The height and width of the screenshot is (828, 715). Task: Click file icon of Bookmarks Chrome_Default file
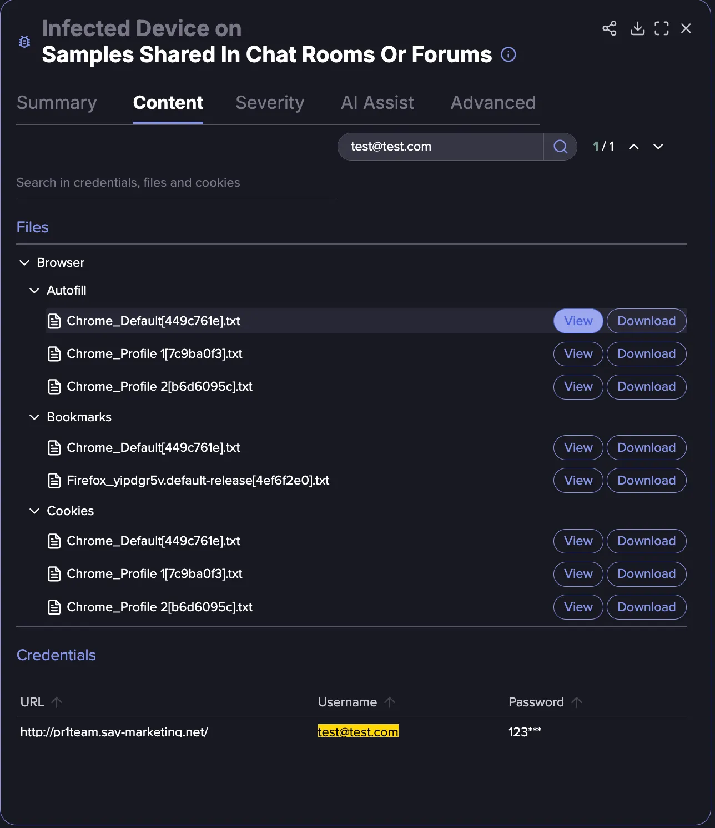pyautogui.click(x=54, y=448)
